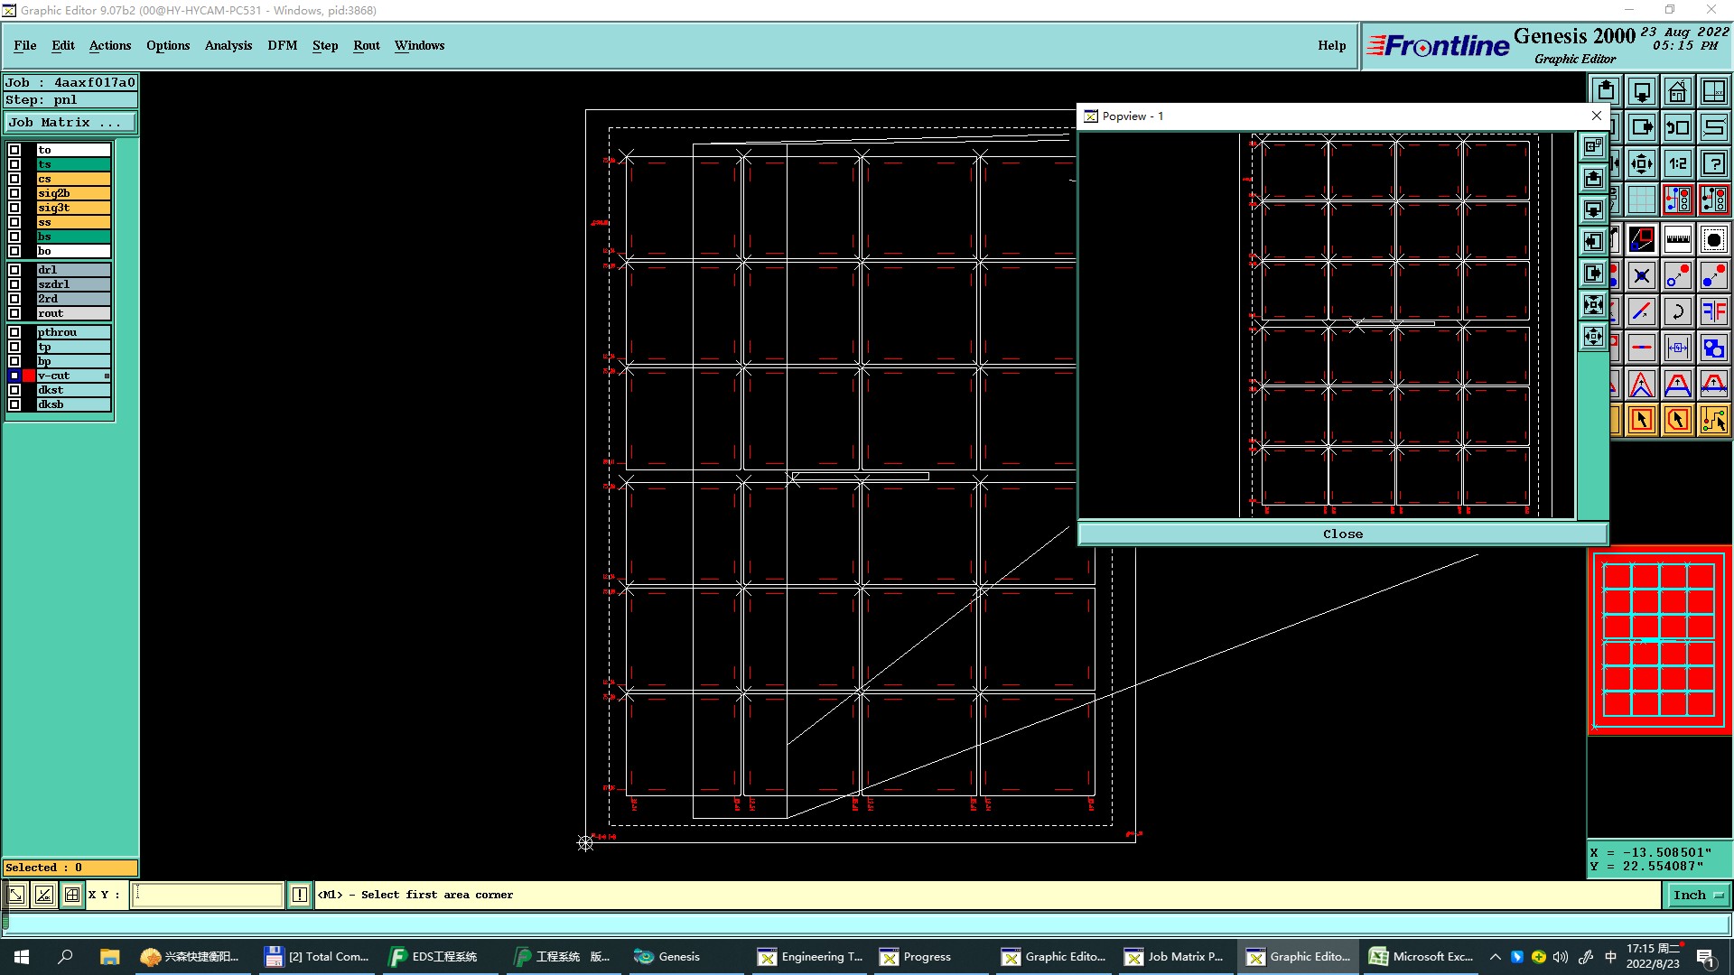1734x975 pixels.
Task: Click the red v-cut layer color swatch
Action: pyautogui.click(x=29, y=376)
